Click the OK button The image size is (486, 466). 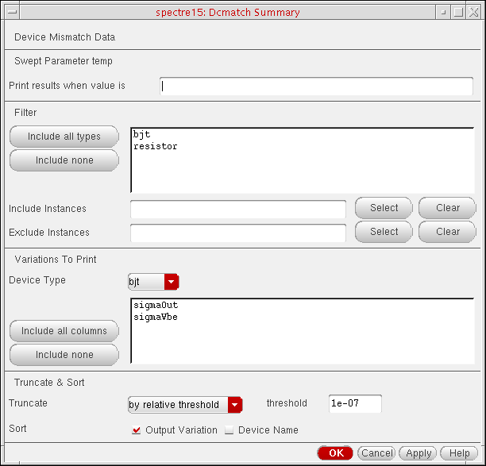(335, 453)
